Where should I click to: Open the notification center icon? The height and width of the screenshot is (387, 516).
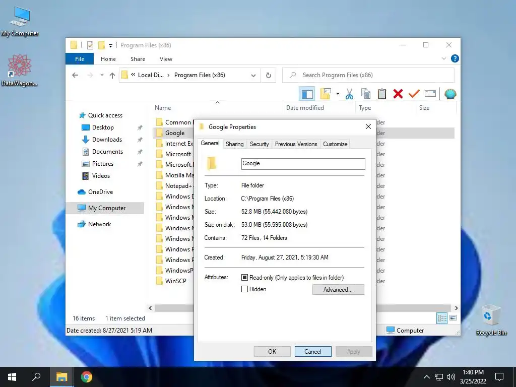(499, 377)
